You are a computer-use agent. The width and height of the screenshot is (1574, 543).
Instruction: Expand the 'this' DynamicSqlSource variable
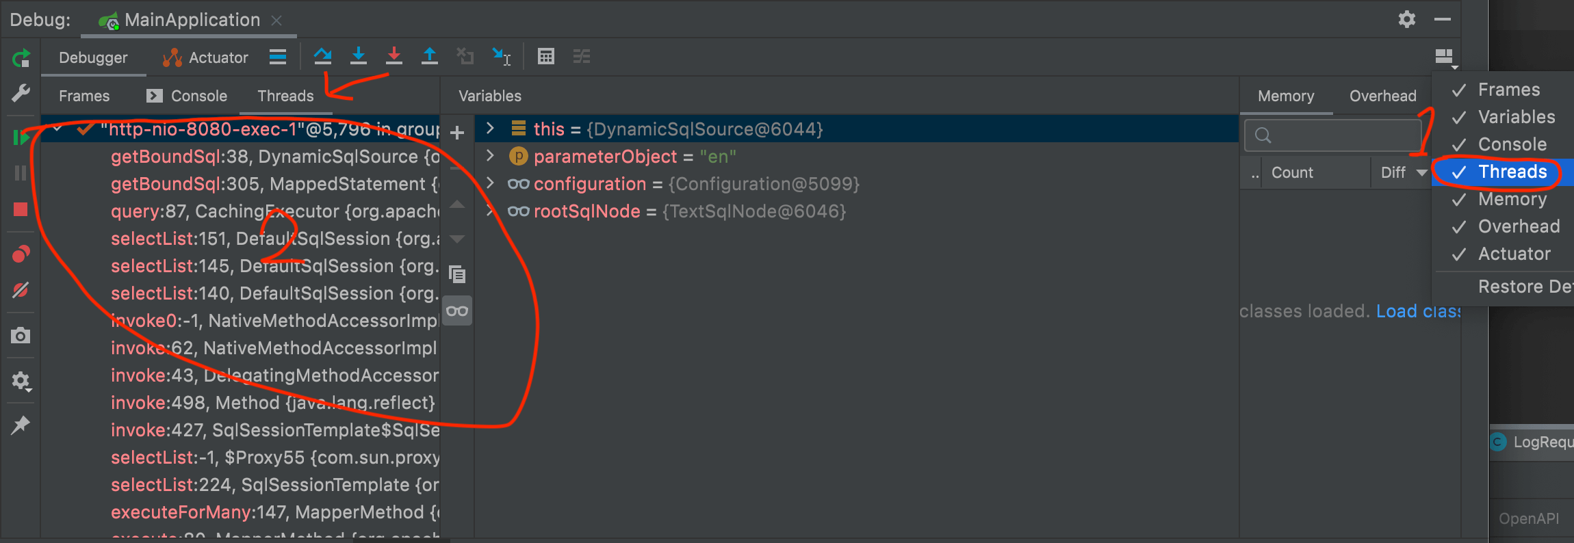coord(490,129)
